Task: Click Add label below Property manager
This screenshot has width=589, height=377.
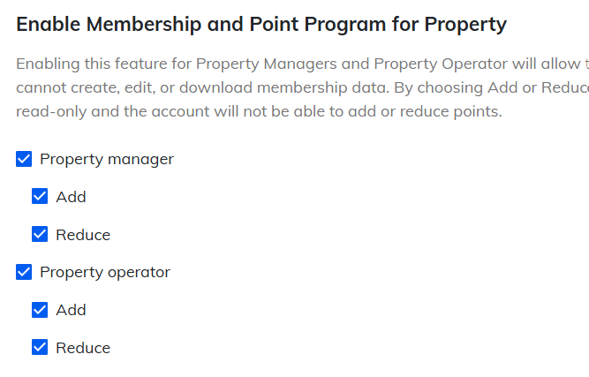Action: [x=71, y=197]
